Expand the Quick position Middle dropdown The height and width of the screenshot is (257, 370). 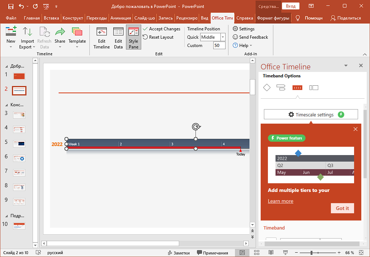click(x=223, y=37)
